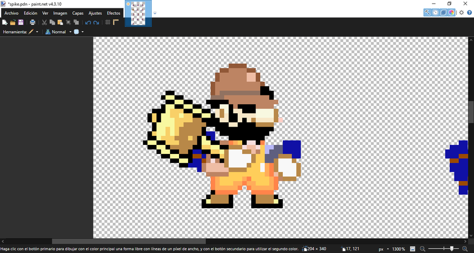The image size is (474, 253).
Task: Click the Copy icon
Action: coord(52,22)
